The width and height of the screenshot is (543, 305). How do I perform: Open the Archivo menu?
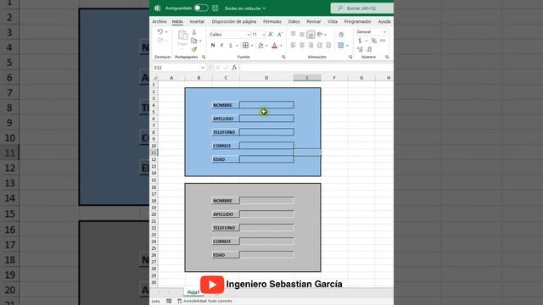pyautogui.click(x=160, y=21)
